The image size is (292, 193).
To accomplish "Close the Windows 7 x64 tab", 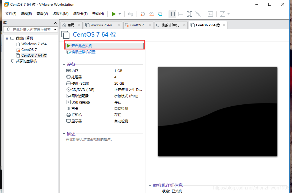I will (x=119, y=25).
